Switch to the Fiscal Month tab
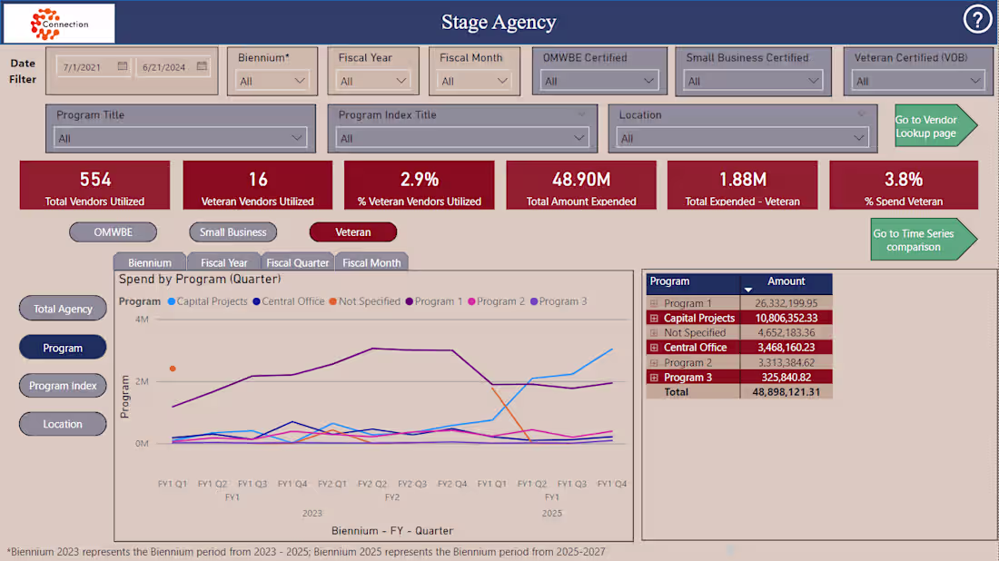Image resolution: width=999 pixels, height=561 pixels. pos(371,261)
